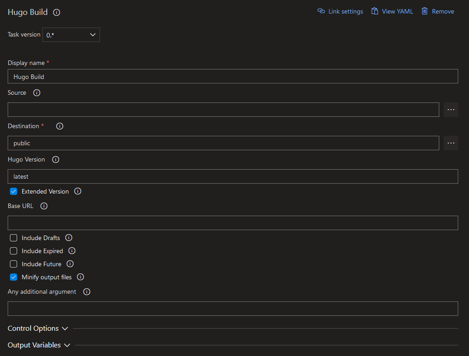Uncheck the Minify output files checkbox
The height and width of the screenshot is (356, 469).
[14, 277]
